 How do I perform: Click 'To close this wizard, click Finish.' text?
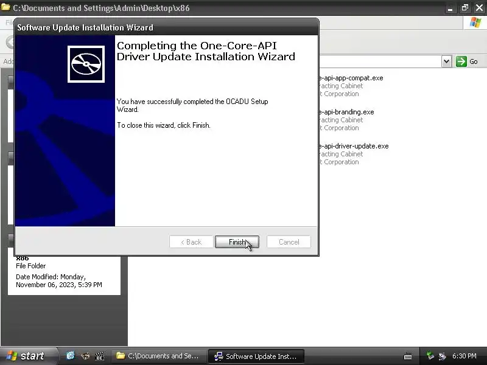tap(164, 125)
